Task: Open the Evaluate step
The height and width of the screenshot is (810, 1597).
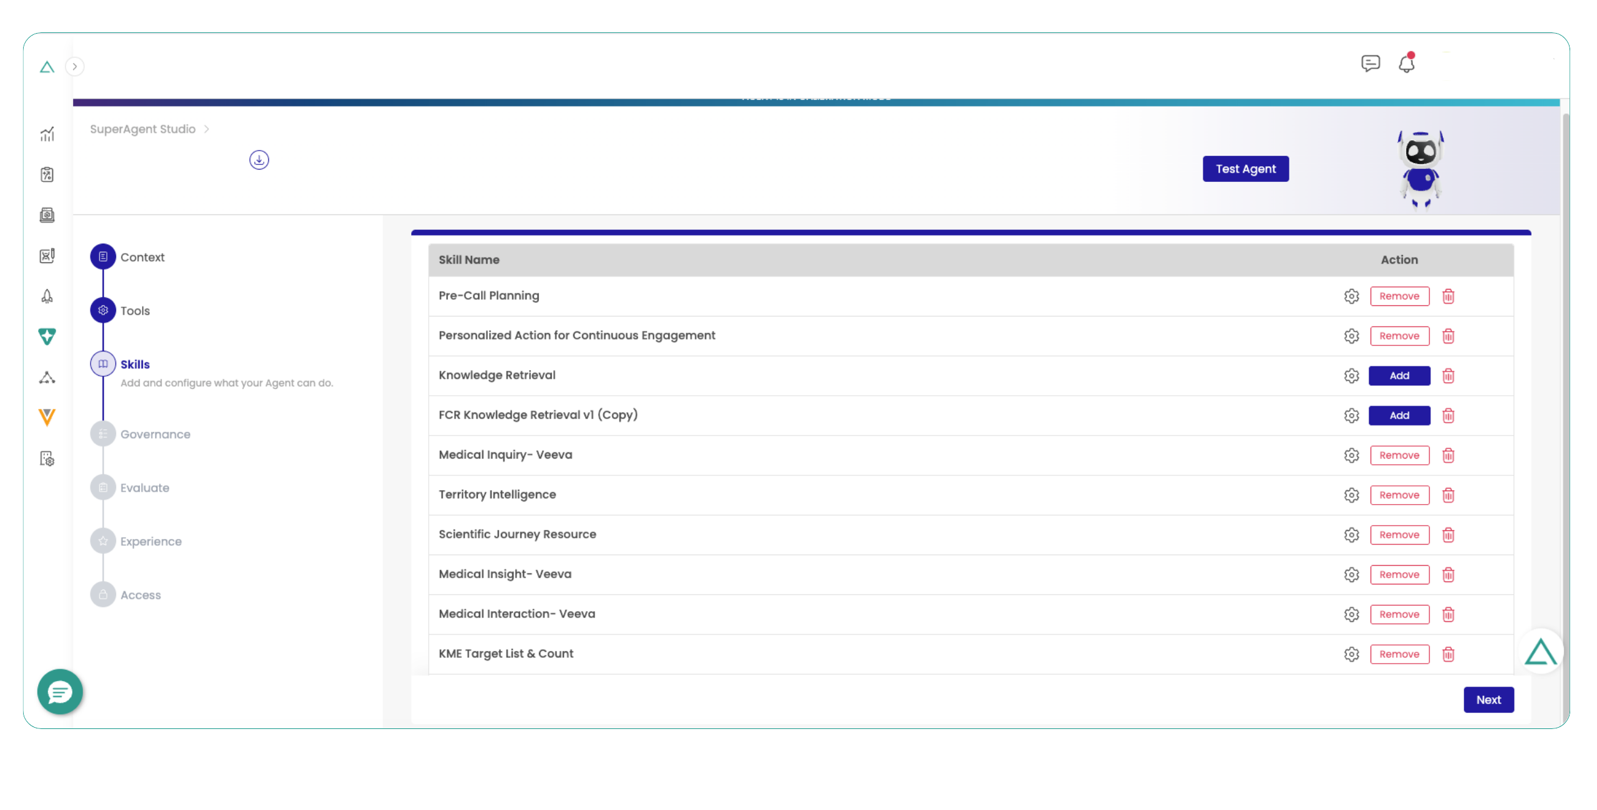Action: coord(130,487)
